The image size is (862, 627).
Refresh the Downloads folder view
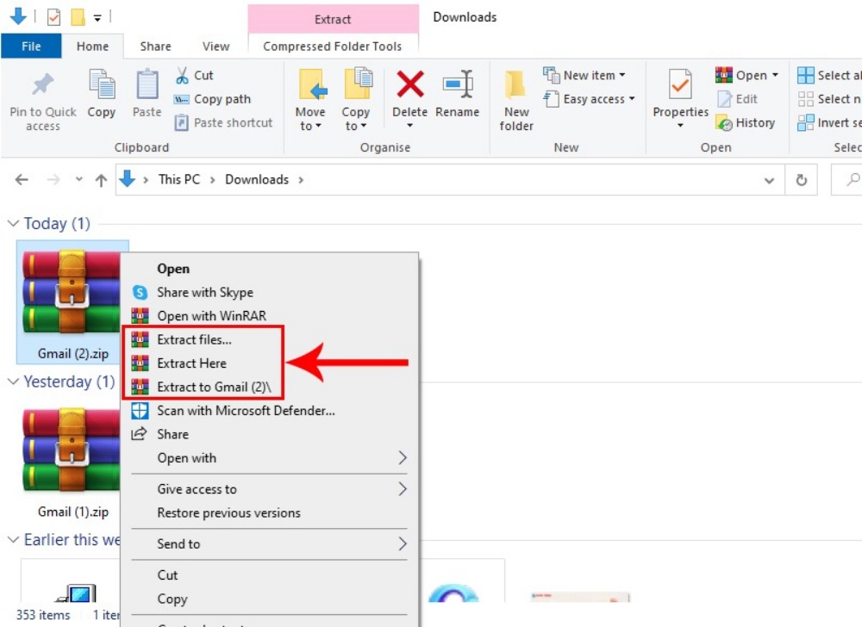click(x=801, y=180)
